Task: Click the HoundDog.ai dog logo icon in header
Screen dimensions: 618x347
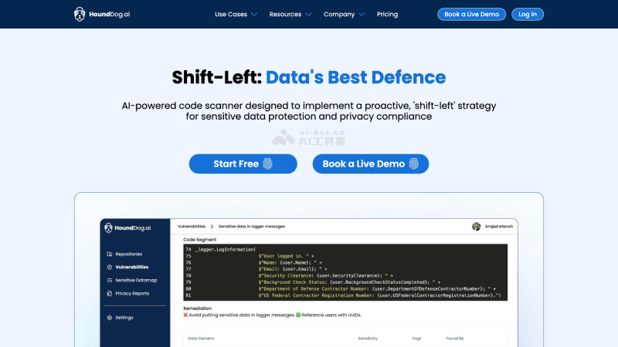Action: click(80, 14)
